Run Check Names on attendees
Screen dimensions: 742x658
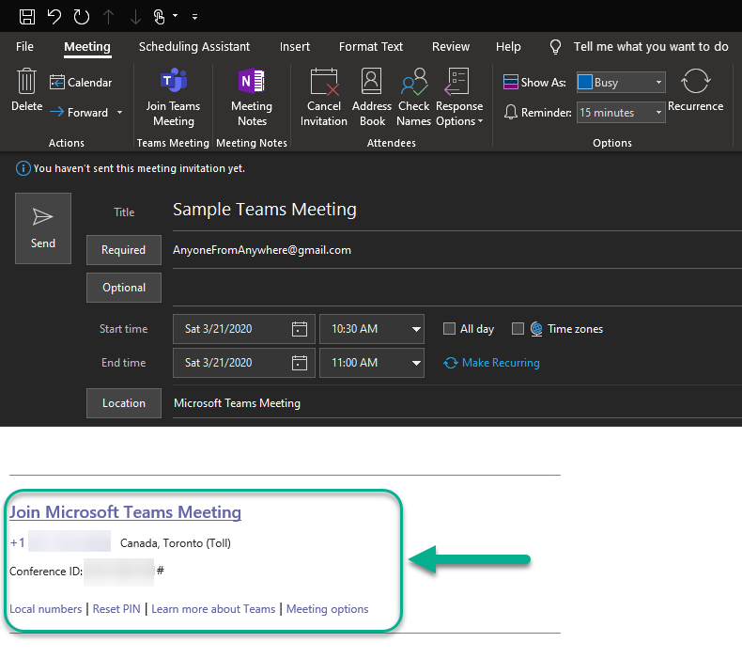413,98
